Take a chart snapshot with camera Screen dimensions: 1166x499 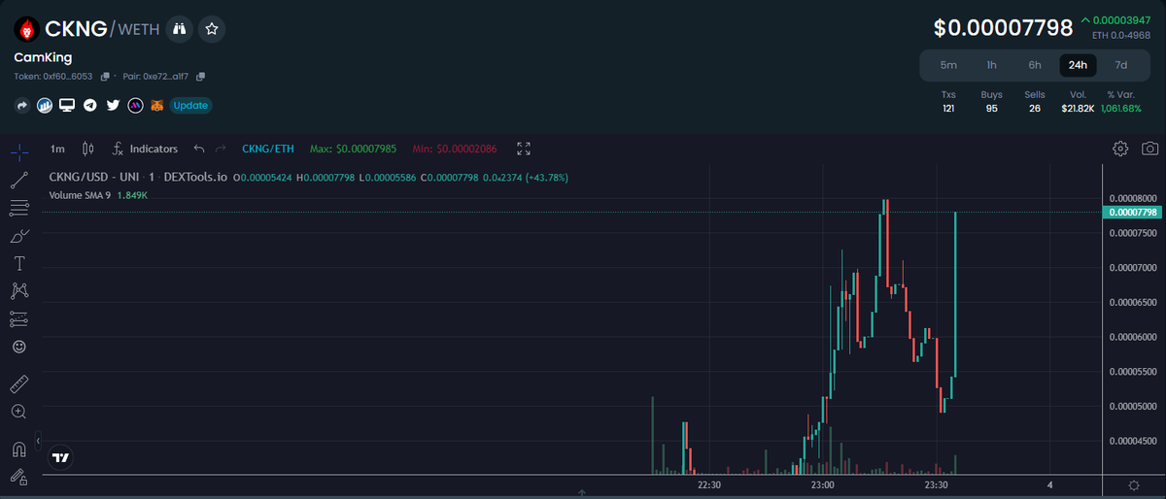pyautogui.click(x=1150, y=149)
